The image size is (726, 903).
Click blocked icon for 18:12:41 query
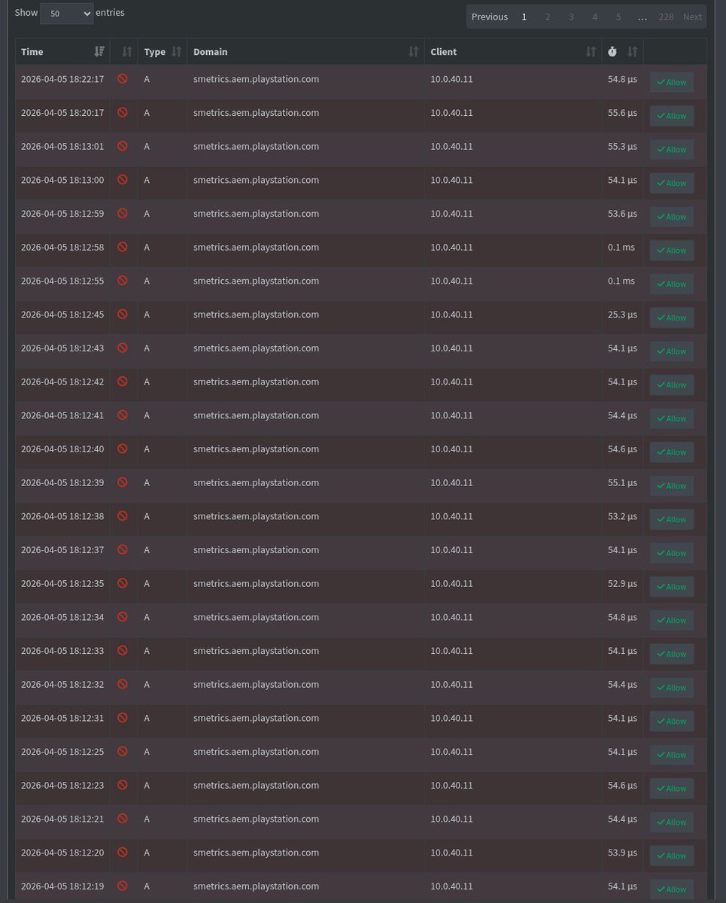click(123, 415)
